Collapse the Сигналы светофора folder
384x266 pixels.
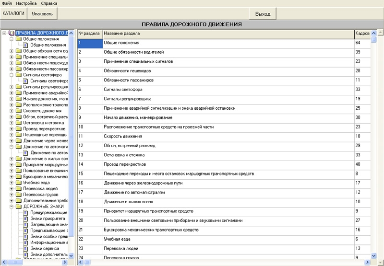click(11, 75)
